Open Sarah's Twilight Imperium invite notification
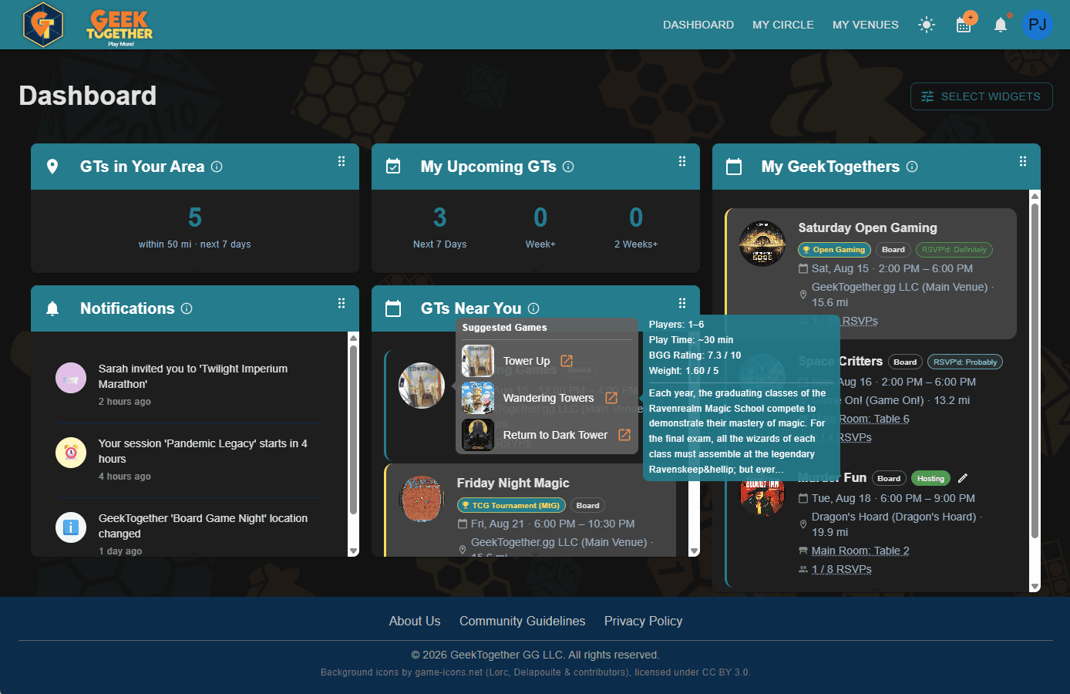The height and width of the screenshot is (694, 1070). [x=189, y=385]
